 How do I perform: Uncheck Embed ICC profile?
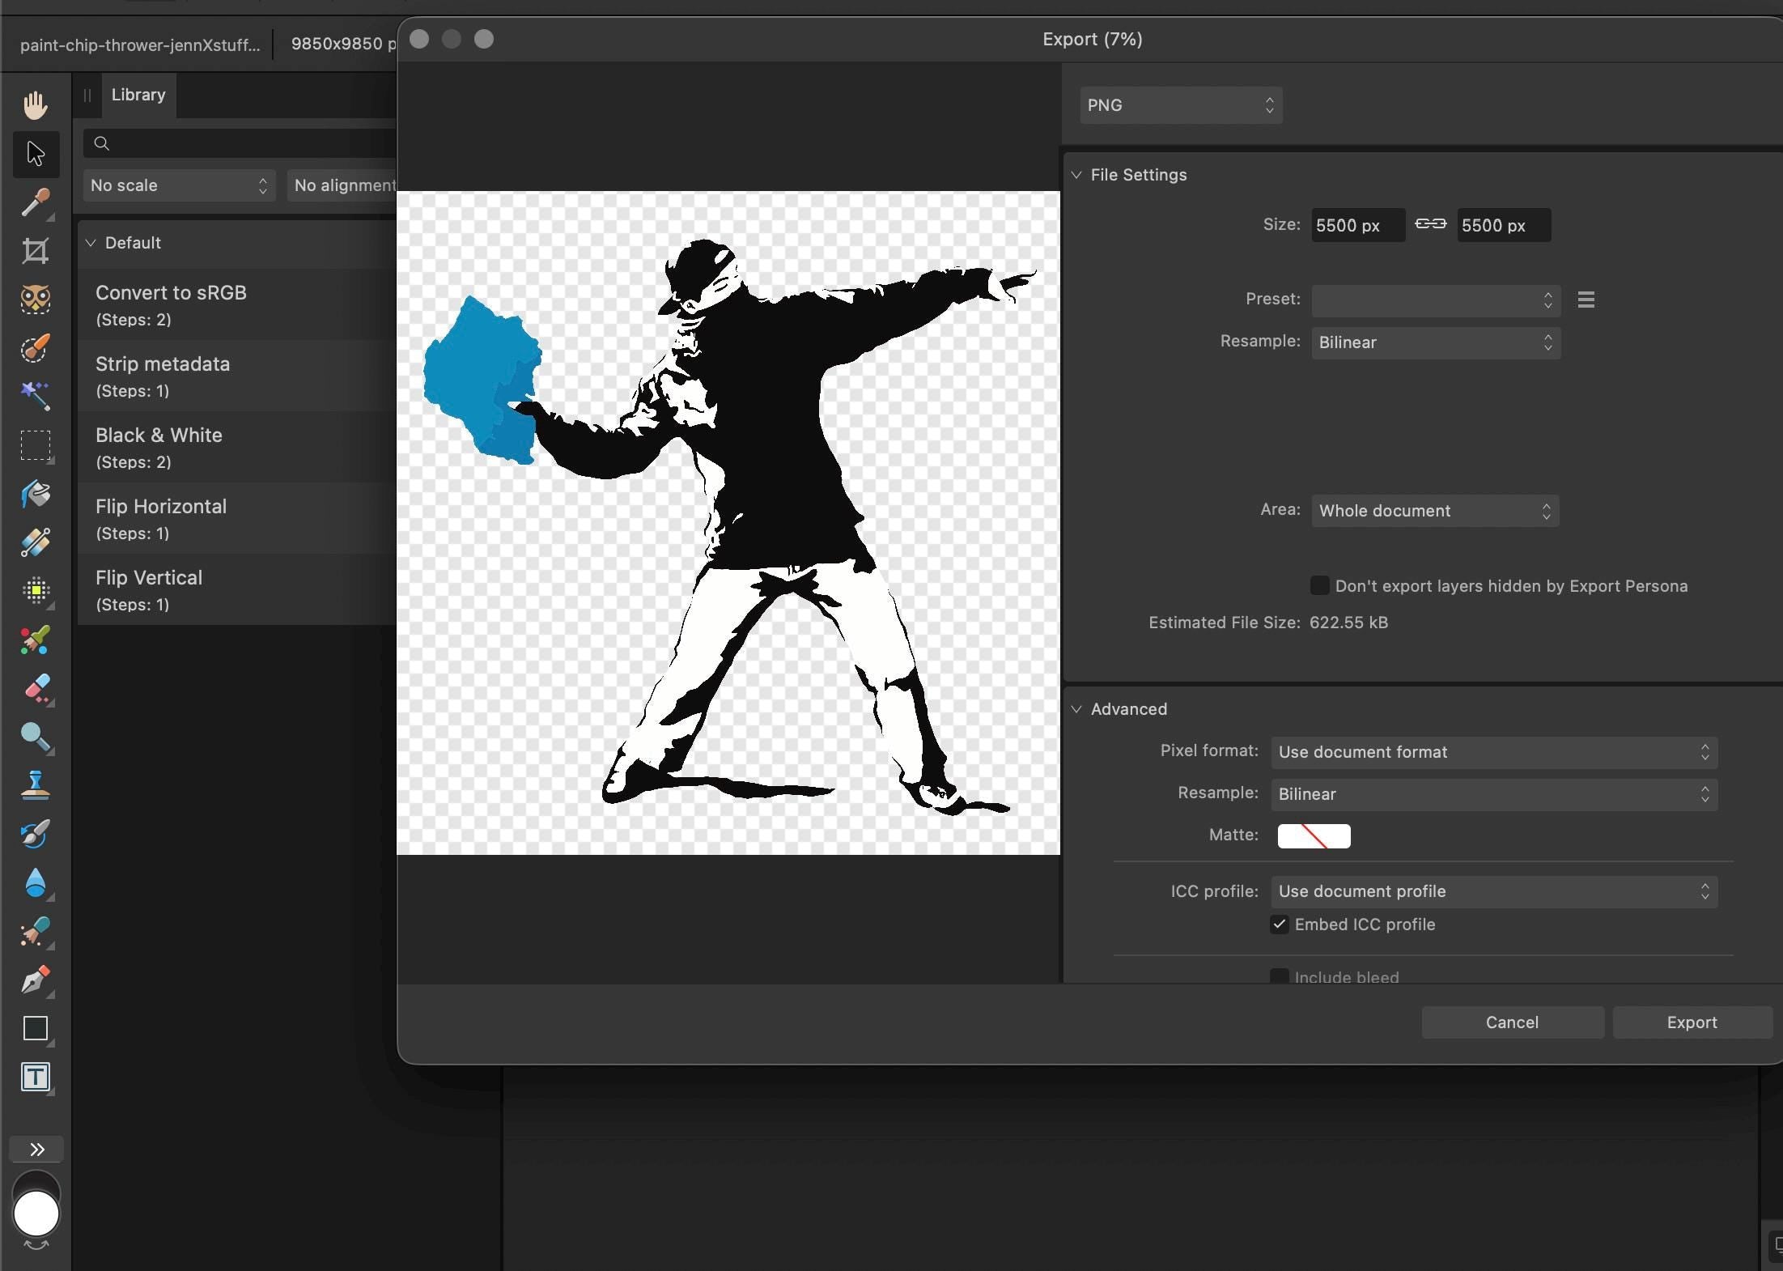(1279, 925)
